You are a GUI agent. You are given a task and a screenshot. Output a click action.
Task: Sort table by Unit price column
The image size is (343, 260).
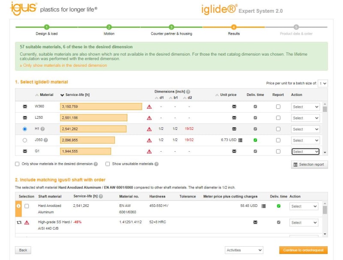pyautogui.click(x=226, y=95)
